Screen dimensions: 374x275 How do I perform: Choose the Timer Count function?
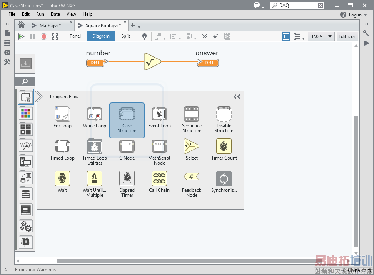(x=224, y=150)
